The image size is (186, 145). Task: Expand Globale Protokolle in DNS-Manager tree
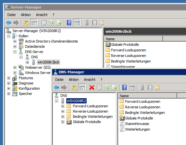[63, 122]
